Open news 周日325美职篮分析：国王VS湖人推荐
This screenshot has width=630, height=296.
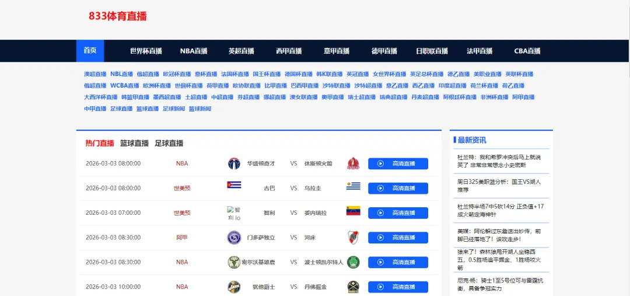499,186
